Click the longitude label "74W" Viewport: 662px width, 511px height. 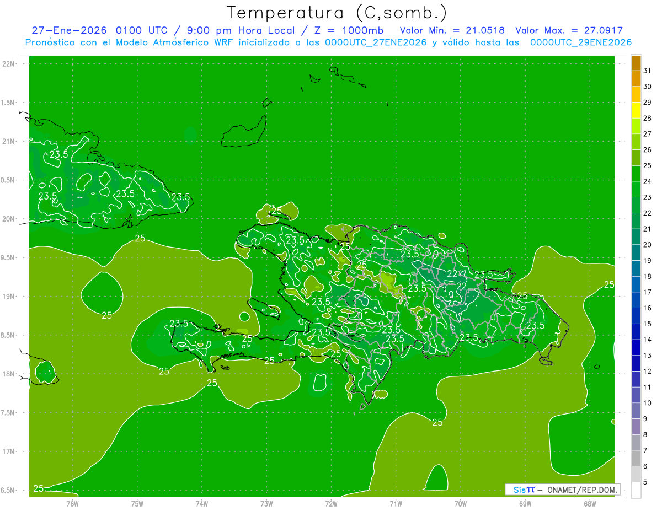[201, 504]
